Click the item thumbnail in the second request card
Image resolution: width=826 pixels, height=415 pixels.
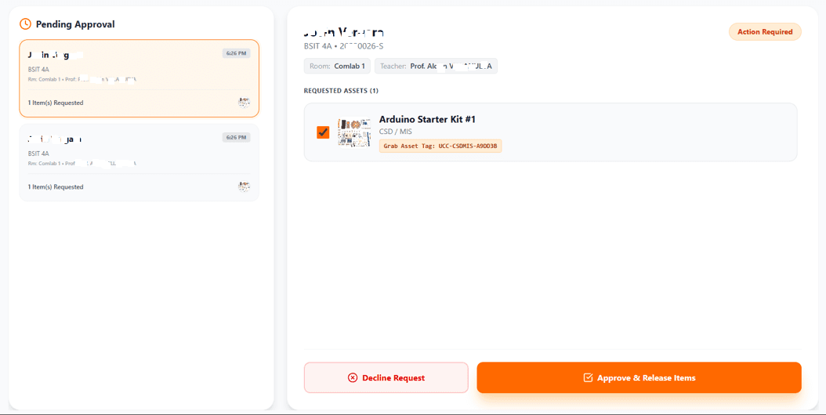244,186
